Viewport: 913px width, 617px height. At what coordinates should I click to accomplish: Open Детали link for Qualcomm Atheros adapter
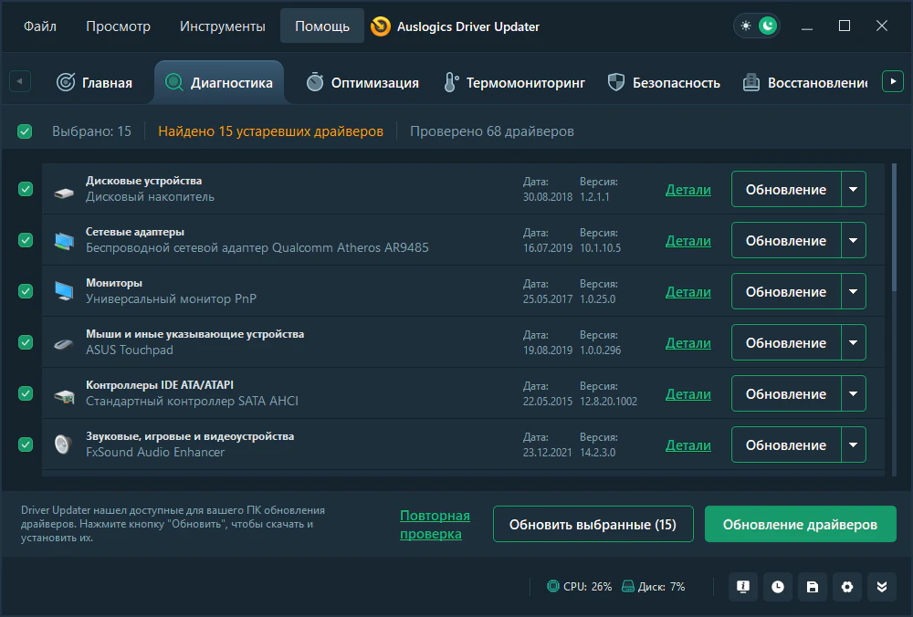pos(688,241)
